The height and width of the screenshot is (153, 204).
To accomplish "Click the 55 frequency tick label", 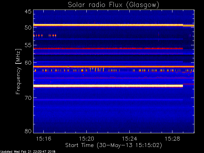I will tap(28, 45).
